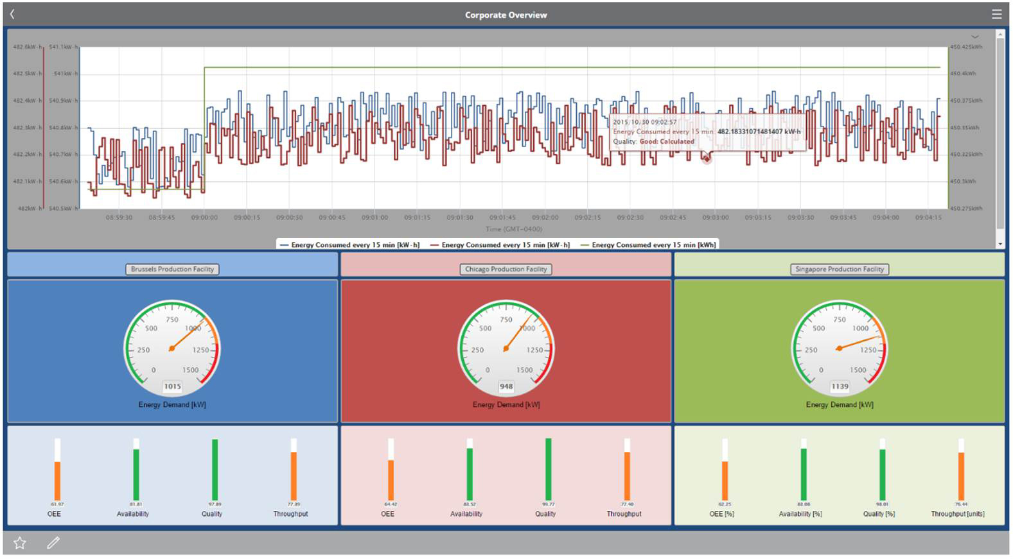Click the tooltip value 482.18331071481407 kW·h

(x=759, y=132)
